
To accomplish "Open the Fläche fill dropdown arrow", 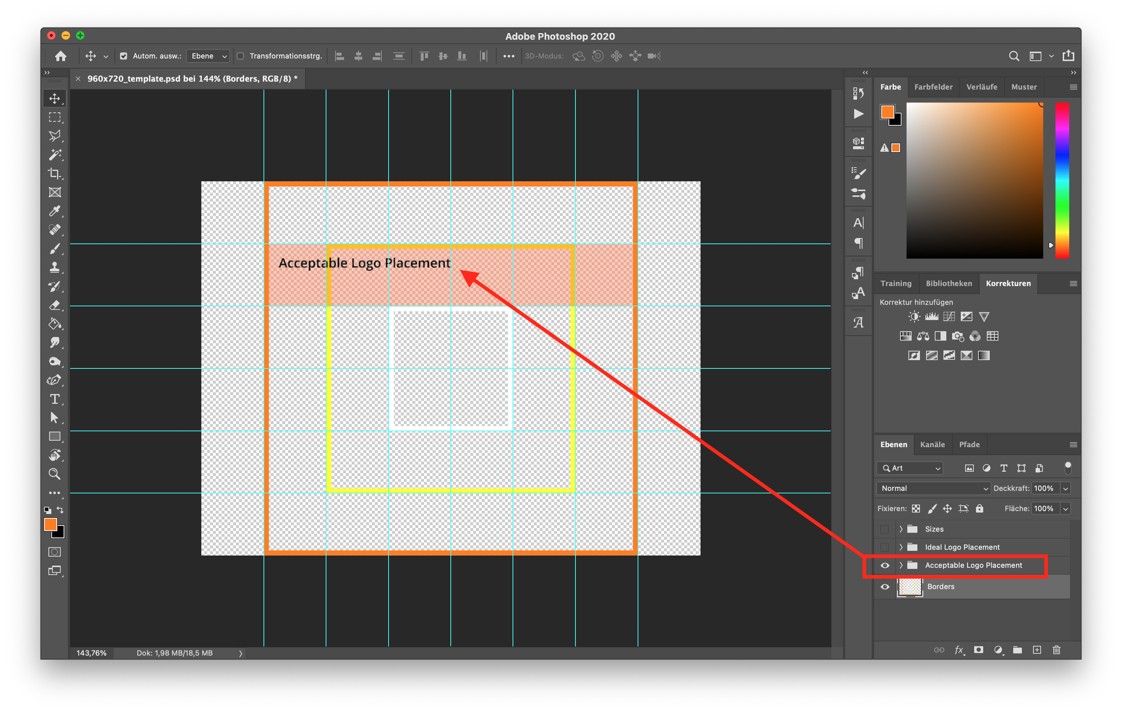I will [1065, 509].
